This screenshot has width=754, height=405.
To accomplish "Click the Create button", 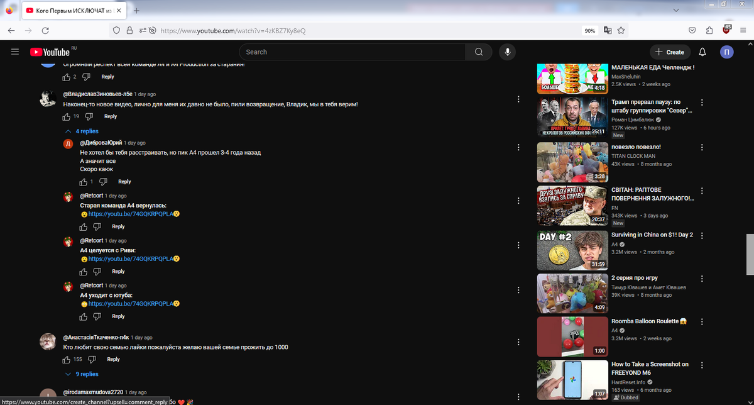I will 670,52.
